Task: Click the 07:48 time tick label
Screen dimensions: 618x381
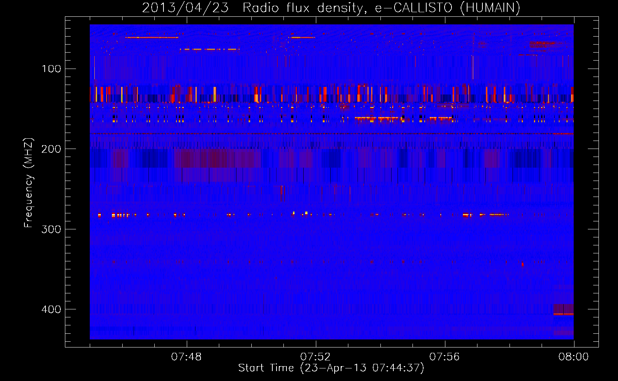Action: pos(186,357)
